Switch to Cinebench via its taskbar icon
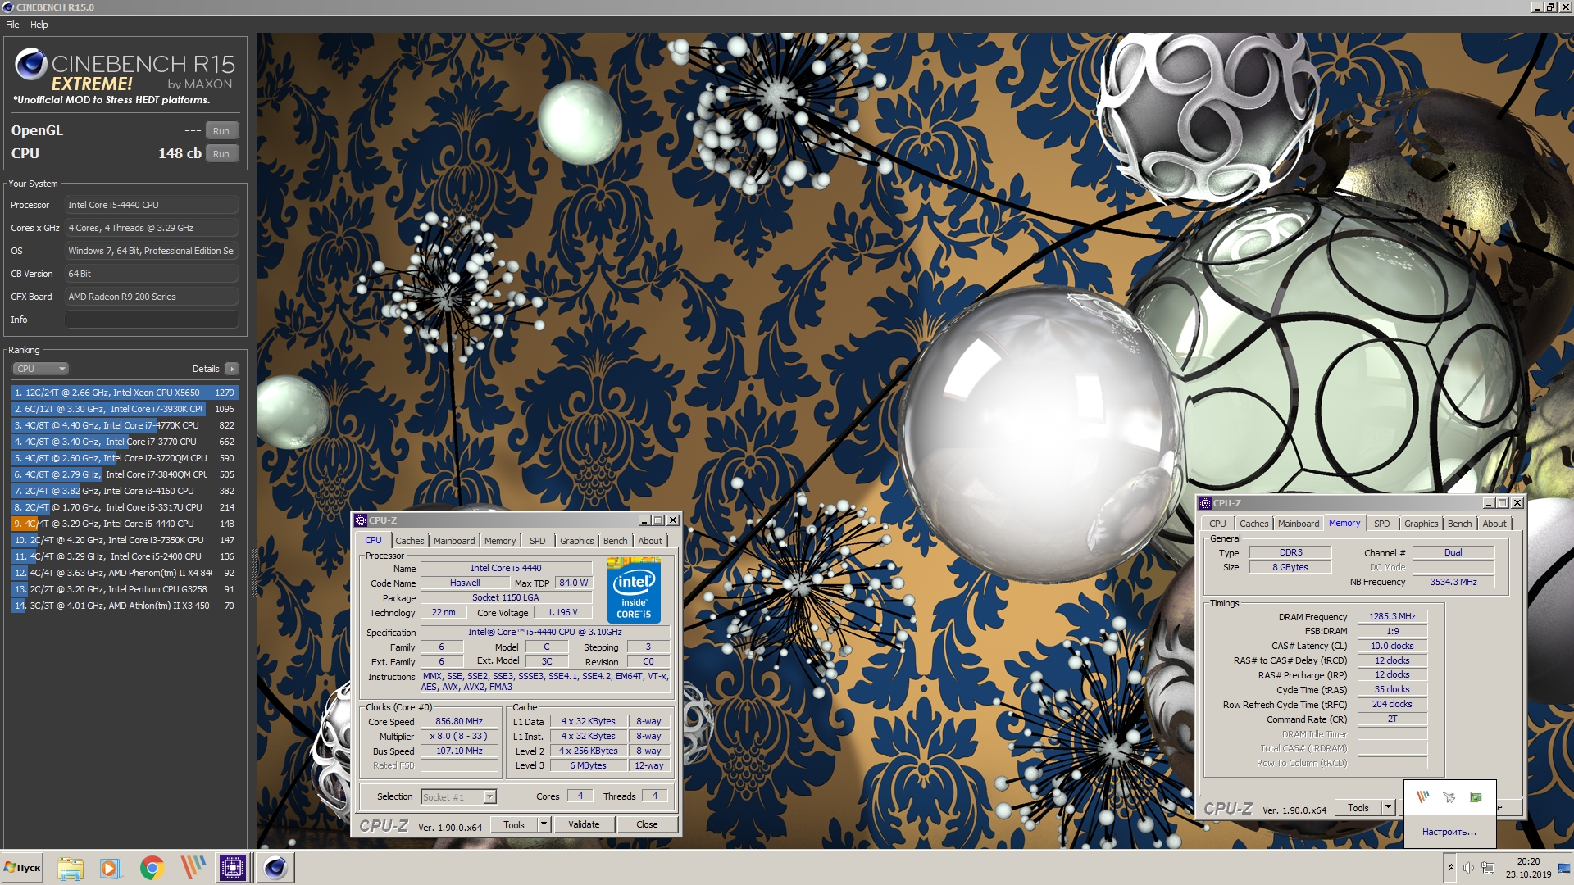Image resolution: width=1574 pixels, height=885 pixels. [275, 868]
